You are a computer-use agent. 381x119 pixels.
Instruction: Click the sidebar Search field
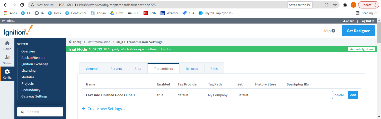(x=40, y=112)
